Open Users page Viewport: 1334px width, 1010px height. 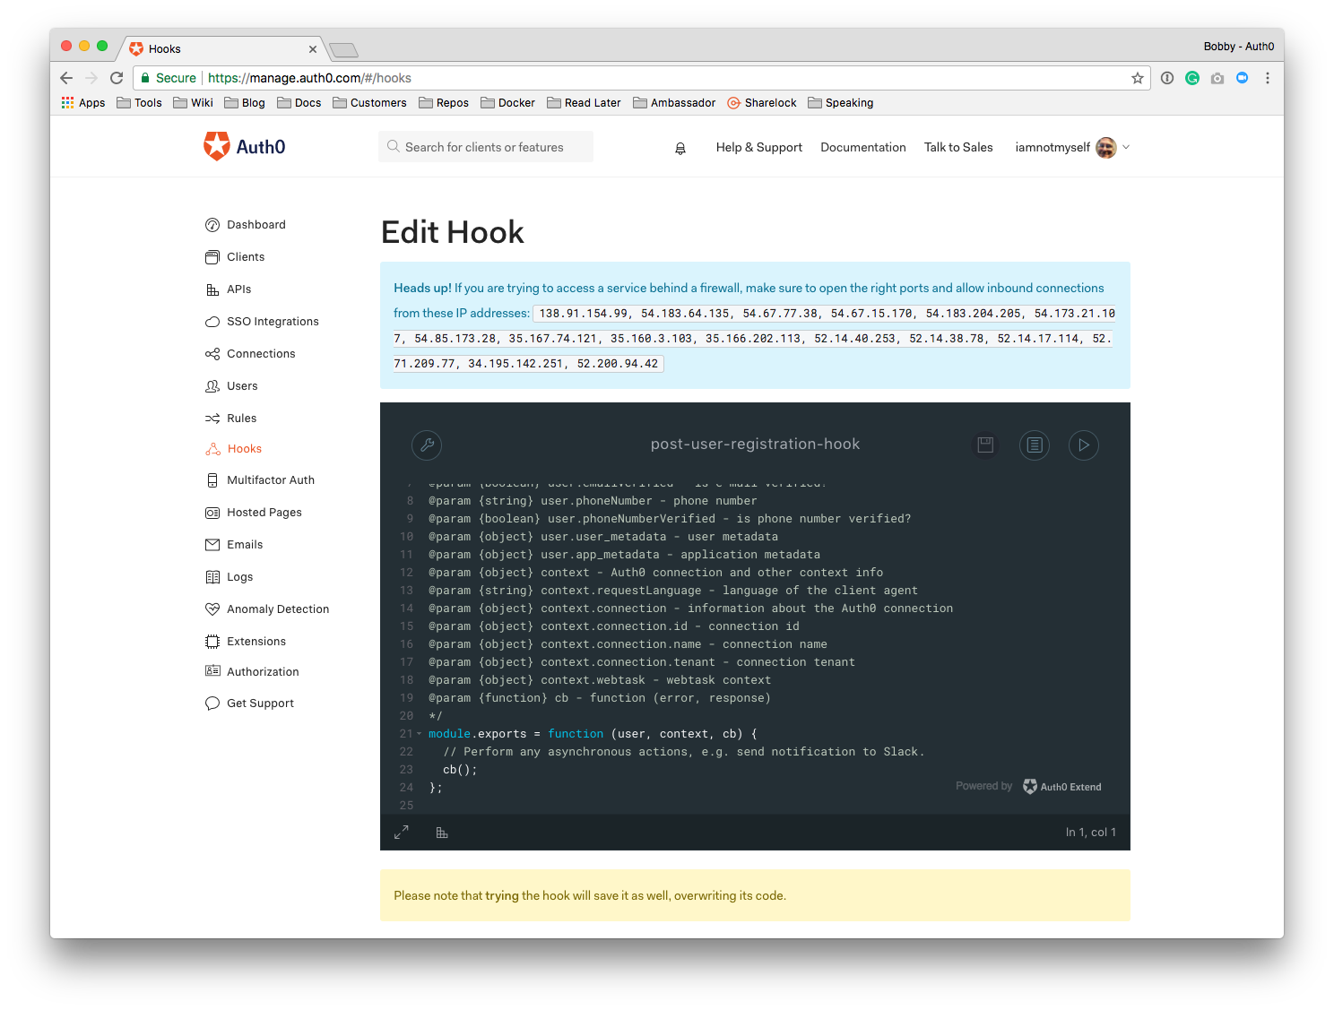click(x=231, y=386)
